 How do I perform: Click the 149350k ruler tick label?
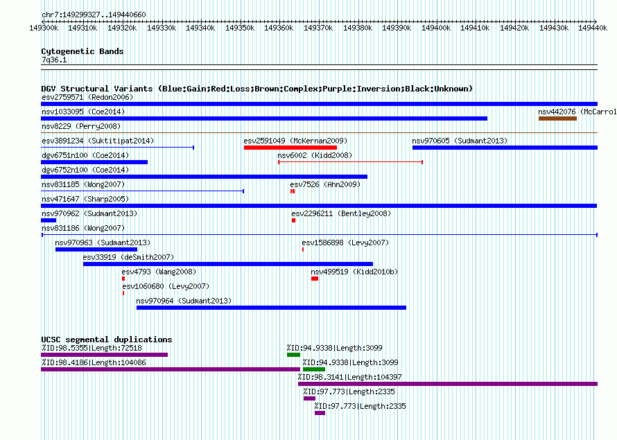[240, 28]
